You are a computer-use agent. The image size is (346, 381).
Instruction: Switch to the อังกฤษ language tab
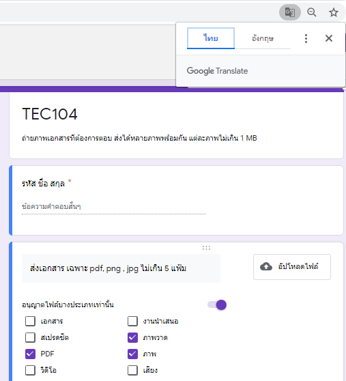click(263, 38)
